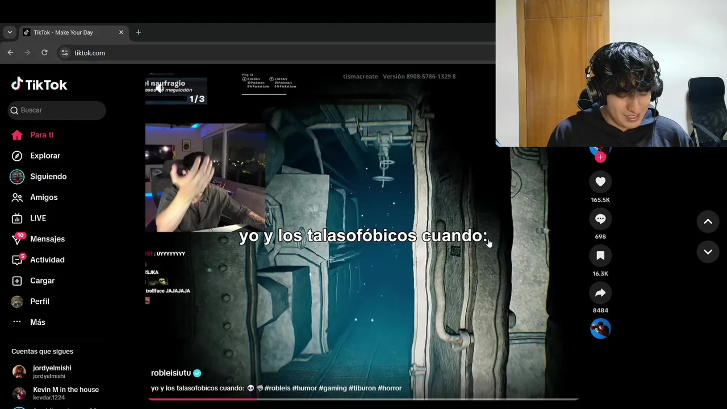Image resolution: width=727 pixels, height=409 pixels.
Task: Expand the tab search dropdown
Action: click(x=10, y=32)
